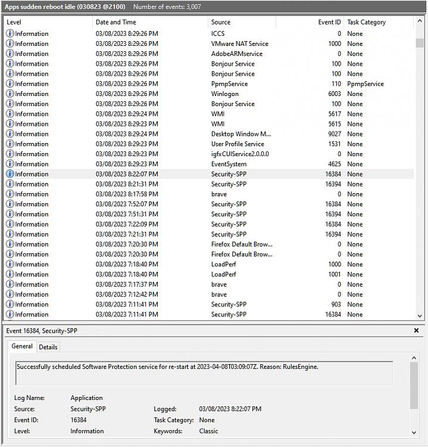
Task: Click the event list scrollbar thumb
Action: [420, 43]
